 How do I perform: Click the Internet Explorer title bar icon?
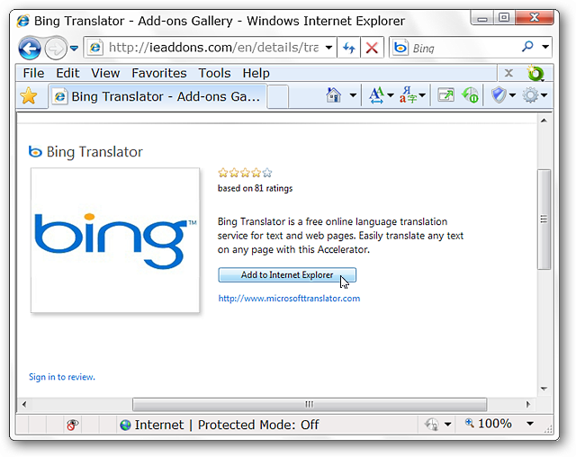[x=22, y=21]
